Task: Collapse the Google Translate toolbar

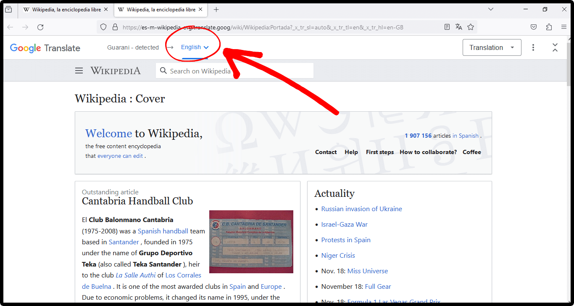Action: click(x=555, y=47)
